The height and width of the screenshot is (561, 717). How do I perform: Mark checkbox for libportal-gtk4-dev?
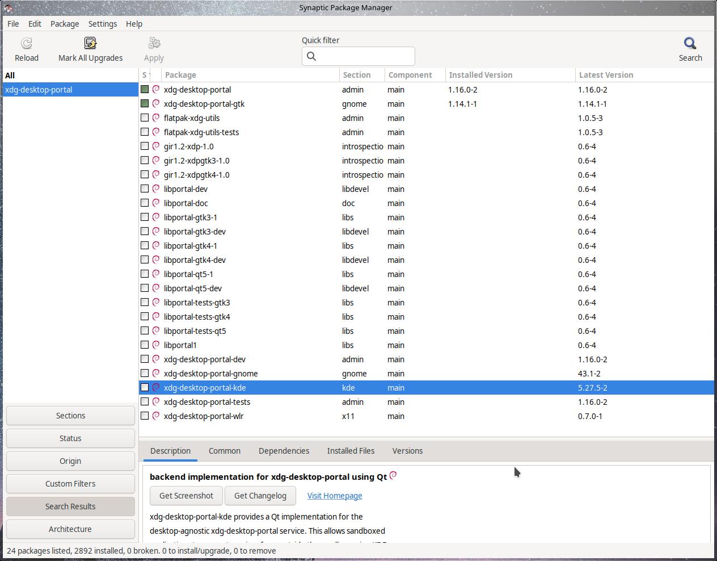(x=145, y=260)
